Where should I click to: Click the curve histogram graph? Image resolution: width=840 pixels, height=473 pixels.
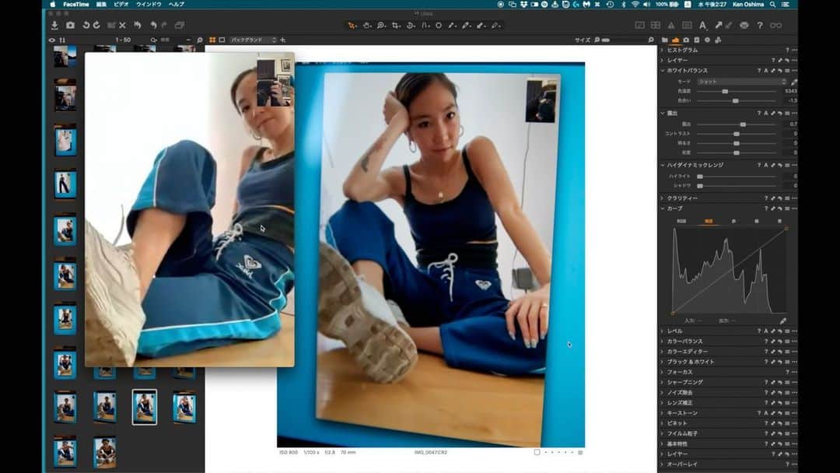730,271
